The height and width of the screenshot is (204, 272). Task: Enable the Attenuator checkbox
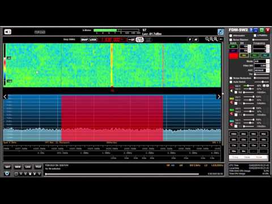coord(231,36)
